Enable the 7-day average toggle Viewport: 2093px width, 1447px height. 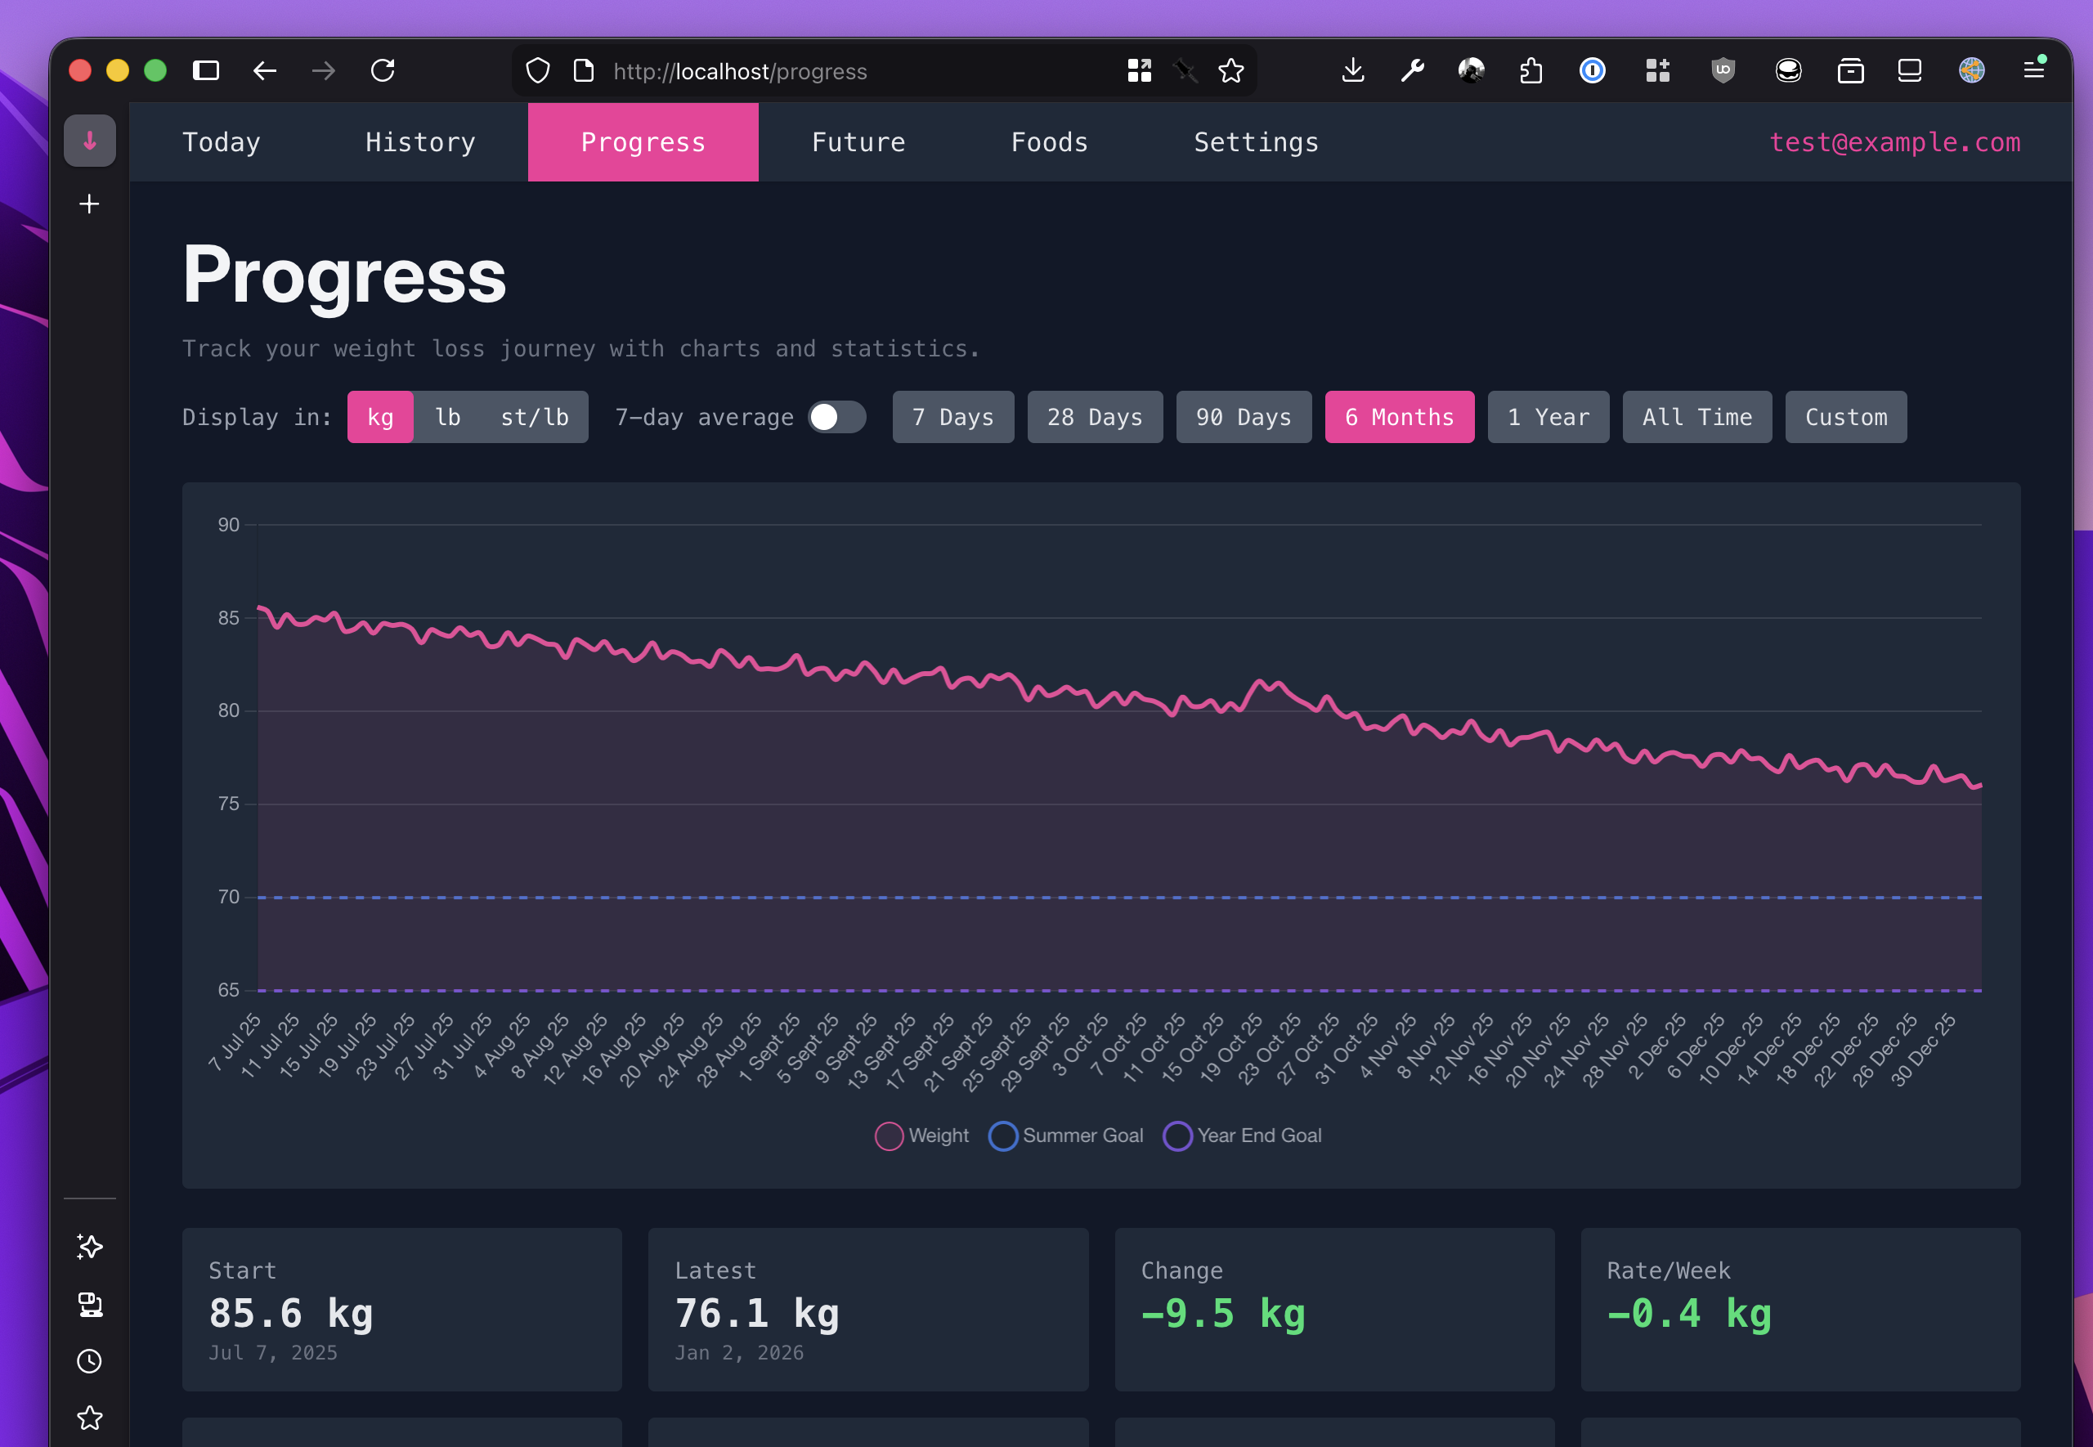point(835,417)
